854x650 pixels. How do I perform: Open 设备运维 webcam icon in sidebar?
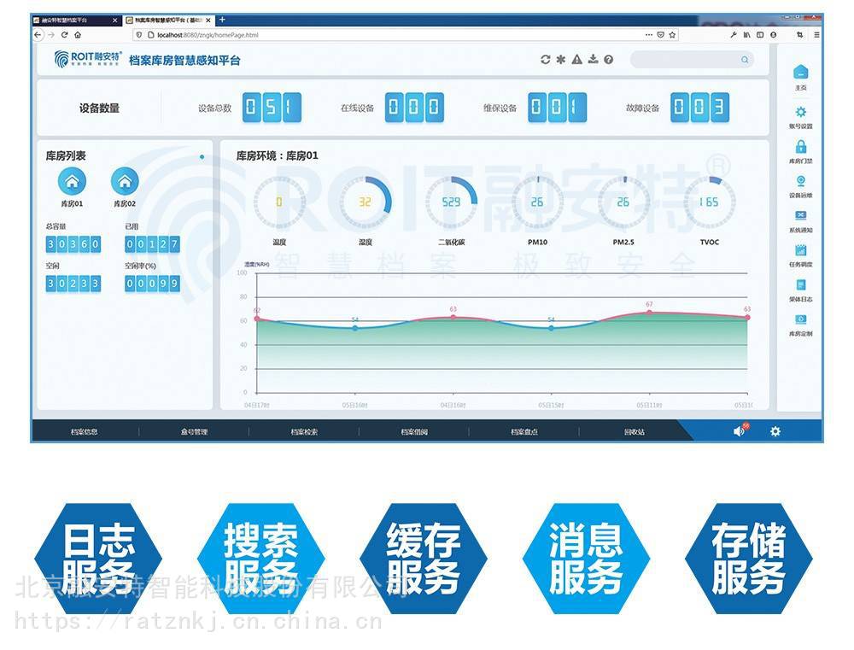click(x=800, y=181)
